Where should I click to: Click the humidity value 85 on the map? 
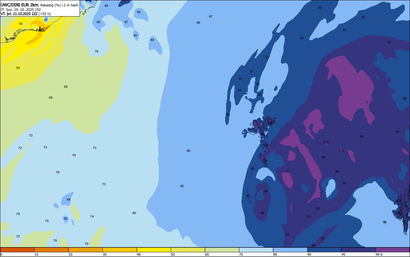pyautogui.click(x=182, y=186)
